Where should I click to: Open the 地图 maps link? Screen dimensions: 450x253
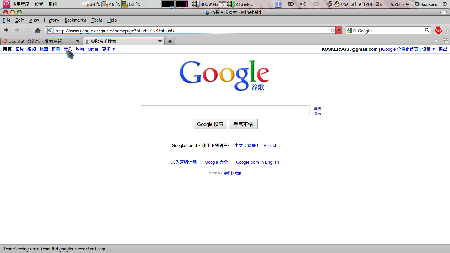(x=44, y=49)
